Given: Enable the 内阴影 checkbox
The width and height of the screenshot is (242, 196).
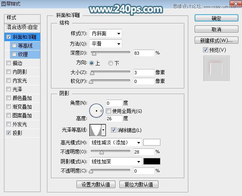Looking at the screenshot, I should [x=8, y=72].
